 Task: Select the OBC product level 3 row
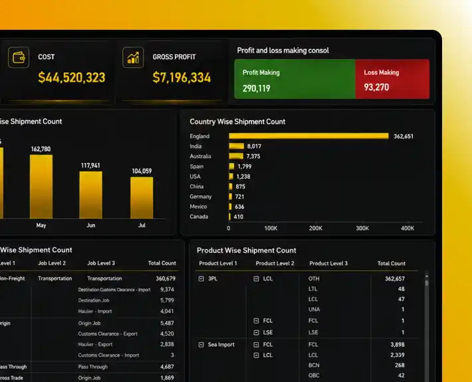(x=314, y=375)
